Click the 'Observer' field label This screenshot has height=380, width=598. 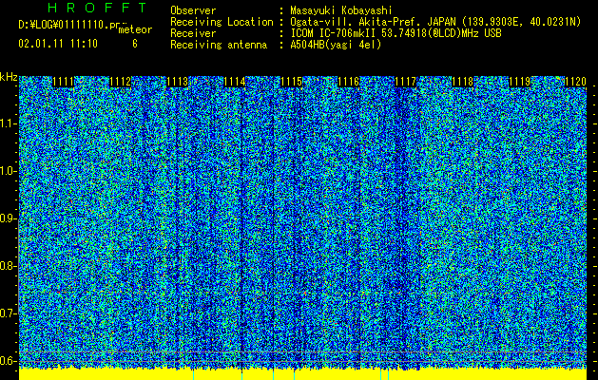click(x=193, y=10)
